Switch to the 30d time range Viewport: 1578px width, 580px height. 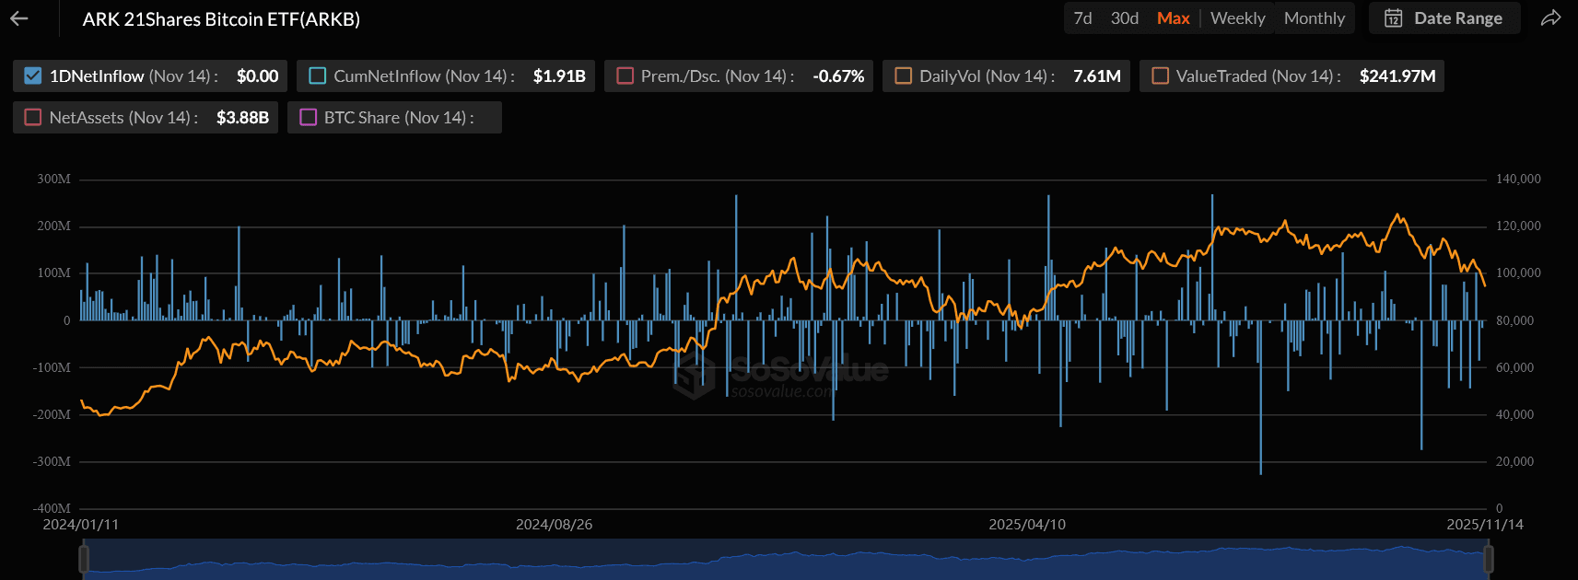point(1124,18)
